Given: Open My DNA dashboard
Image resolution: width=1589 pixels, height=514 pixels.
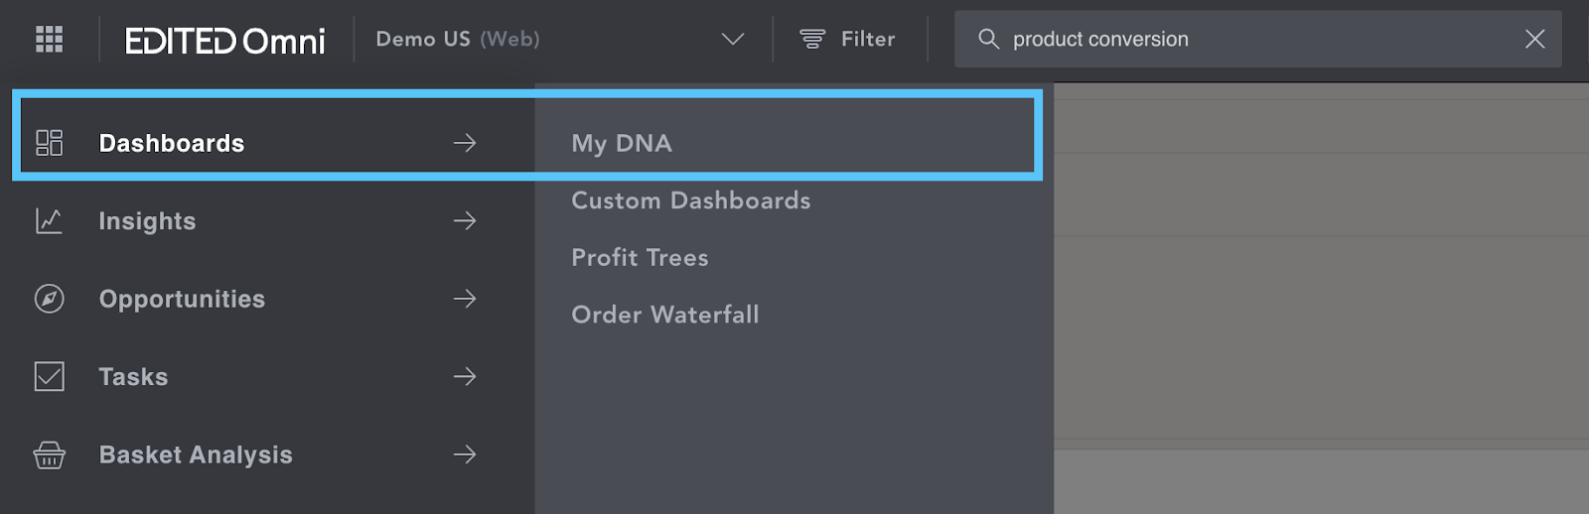Looking at the screenshot, I should tap(622, 144).
